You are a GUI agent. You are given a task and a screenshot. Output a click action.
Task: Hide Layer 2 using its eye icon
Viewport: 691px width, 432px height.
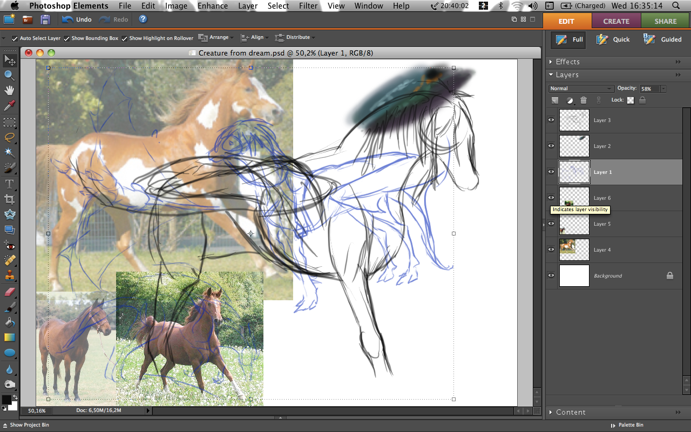point(551,146)
